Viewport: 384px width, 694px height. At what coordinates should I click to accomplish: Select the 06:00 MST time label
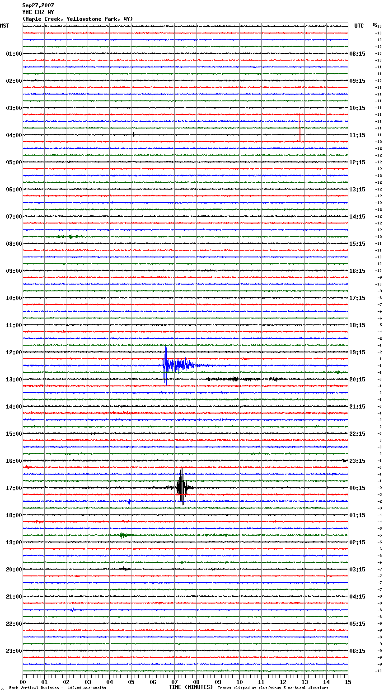click(x=14, y=190)
